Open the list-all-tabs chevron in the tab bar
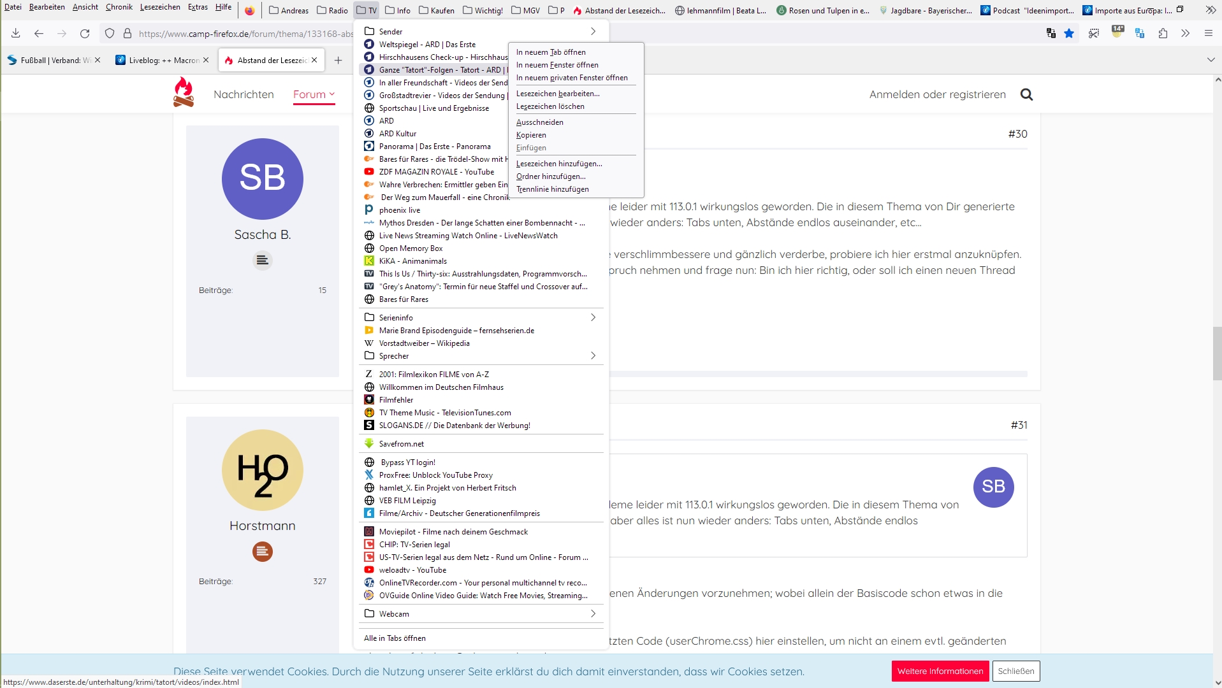The width and height of the screenshot is (1222, 688). pyautogui.click(x=1211, y=60)
